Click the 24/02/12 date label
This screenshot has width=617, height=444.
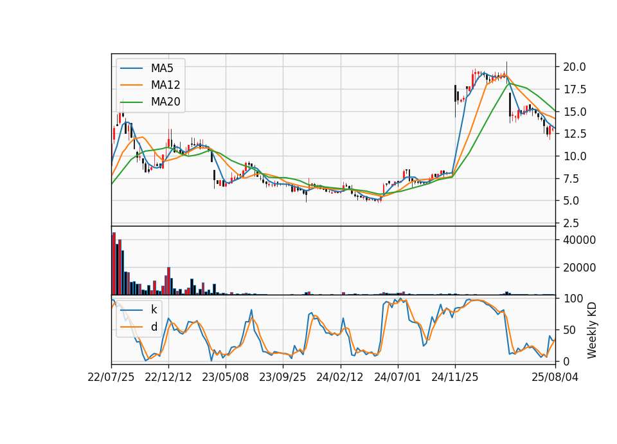tap(340, 377)
